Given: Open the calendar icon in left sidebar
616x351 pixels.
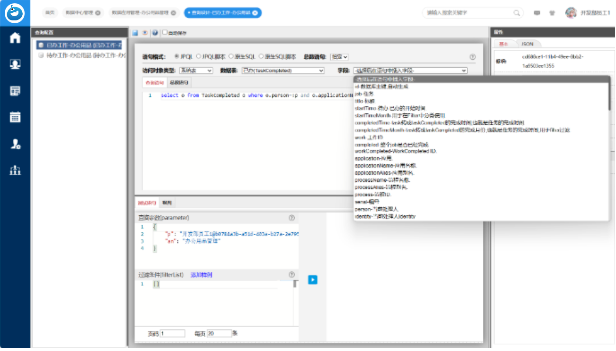Looking at the screenshot, I should pyautogui.click(x=15, y=117).
